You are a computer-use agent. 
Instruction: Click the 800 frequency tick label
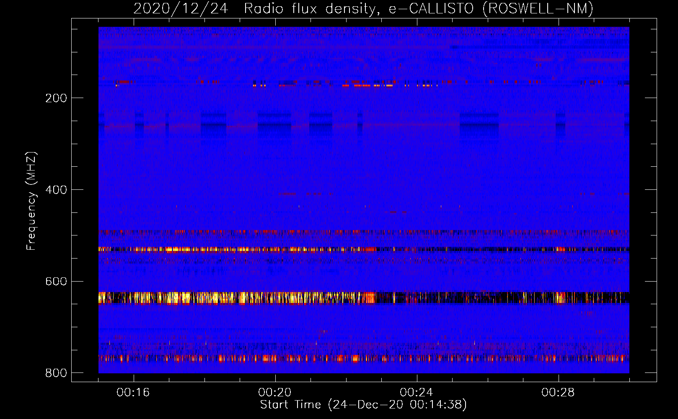(x=56, y=373)
